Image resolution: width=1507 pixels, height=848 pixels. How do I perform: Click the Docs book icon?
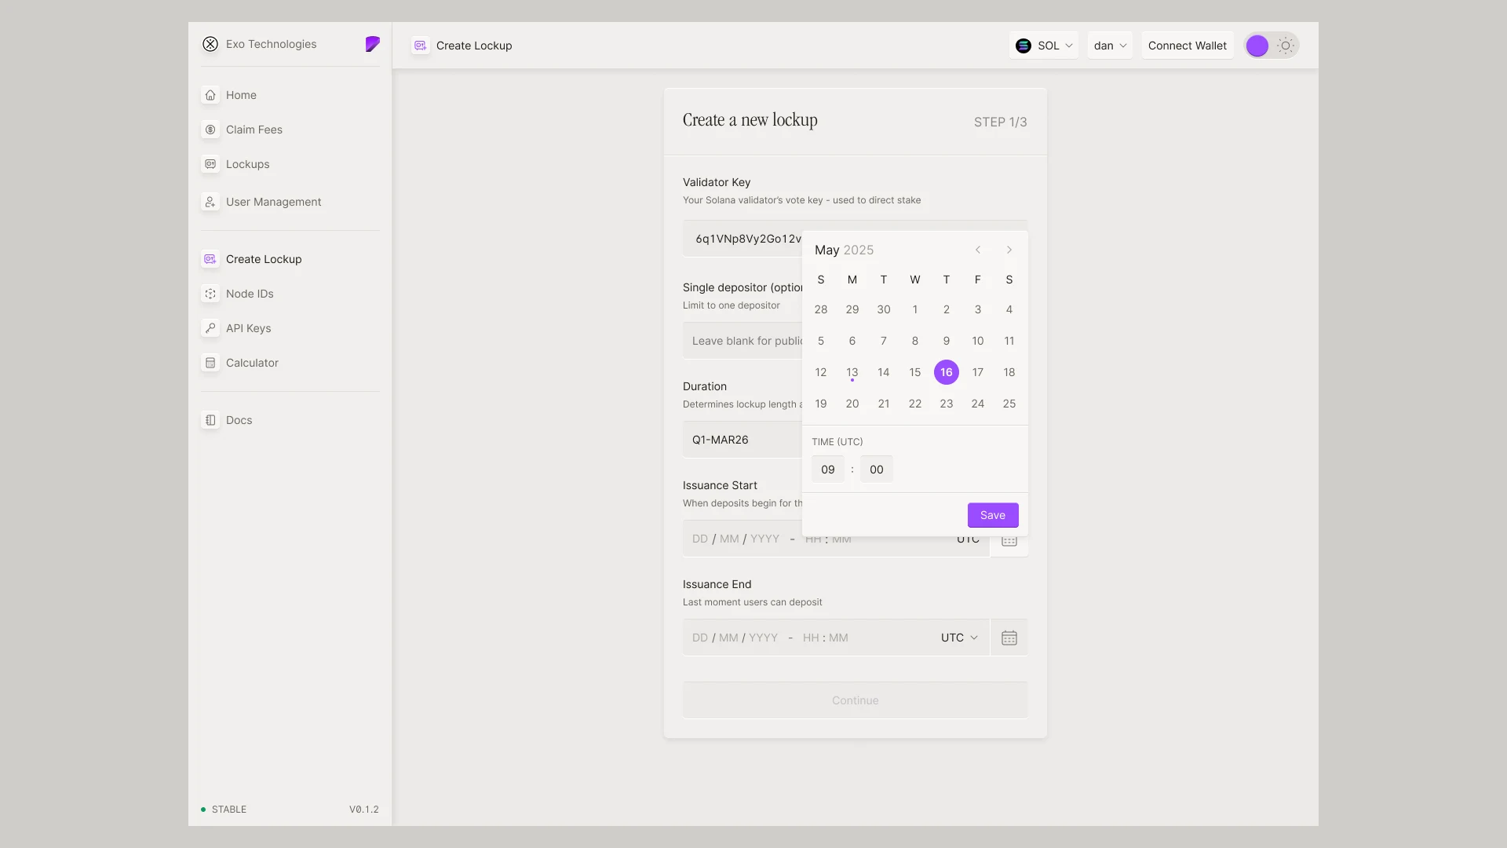point(210,420)
